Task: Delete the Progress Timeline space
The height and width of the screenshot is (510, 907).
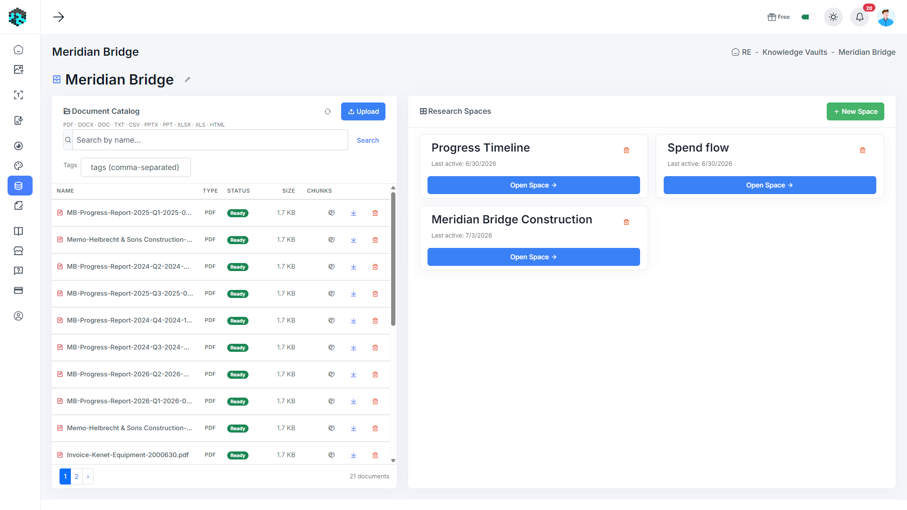Action: 626,150
